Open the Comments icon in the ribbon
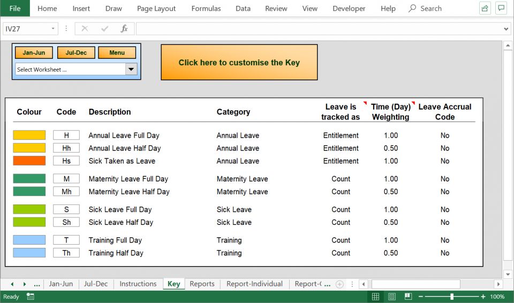Screen dimensions: 514x303 point(501,8)
